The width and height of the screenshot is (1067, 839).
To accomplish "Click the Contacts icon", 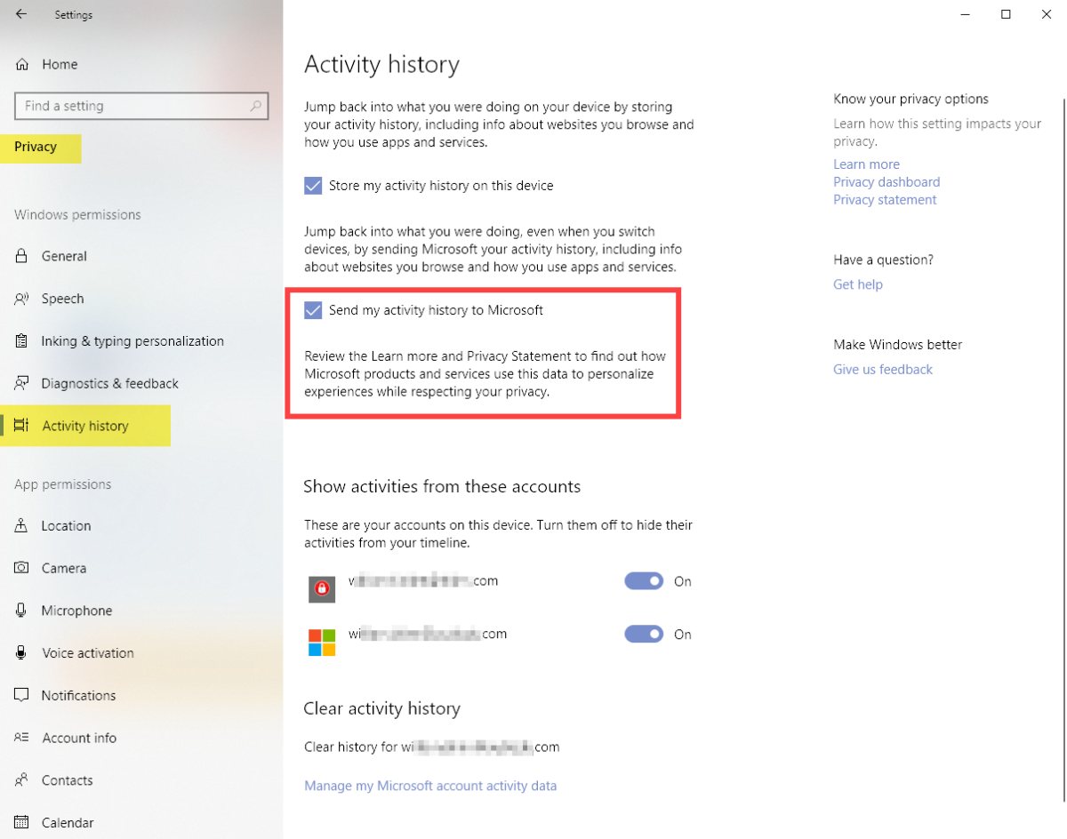I will [x=22, y=780].
